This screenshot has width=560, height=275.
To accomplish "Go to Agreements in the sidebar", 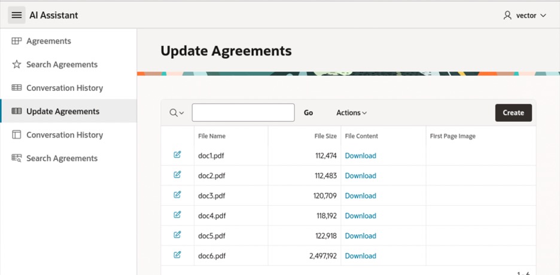I will point(48,41).
